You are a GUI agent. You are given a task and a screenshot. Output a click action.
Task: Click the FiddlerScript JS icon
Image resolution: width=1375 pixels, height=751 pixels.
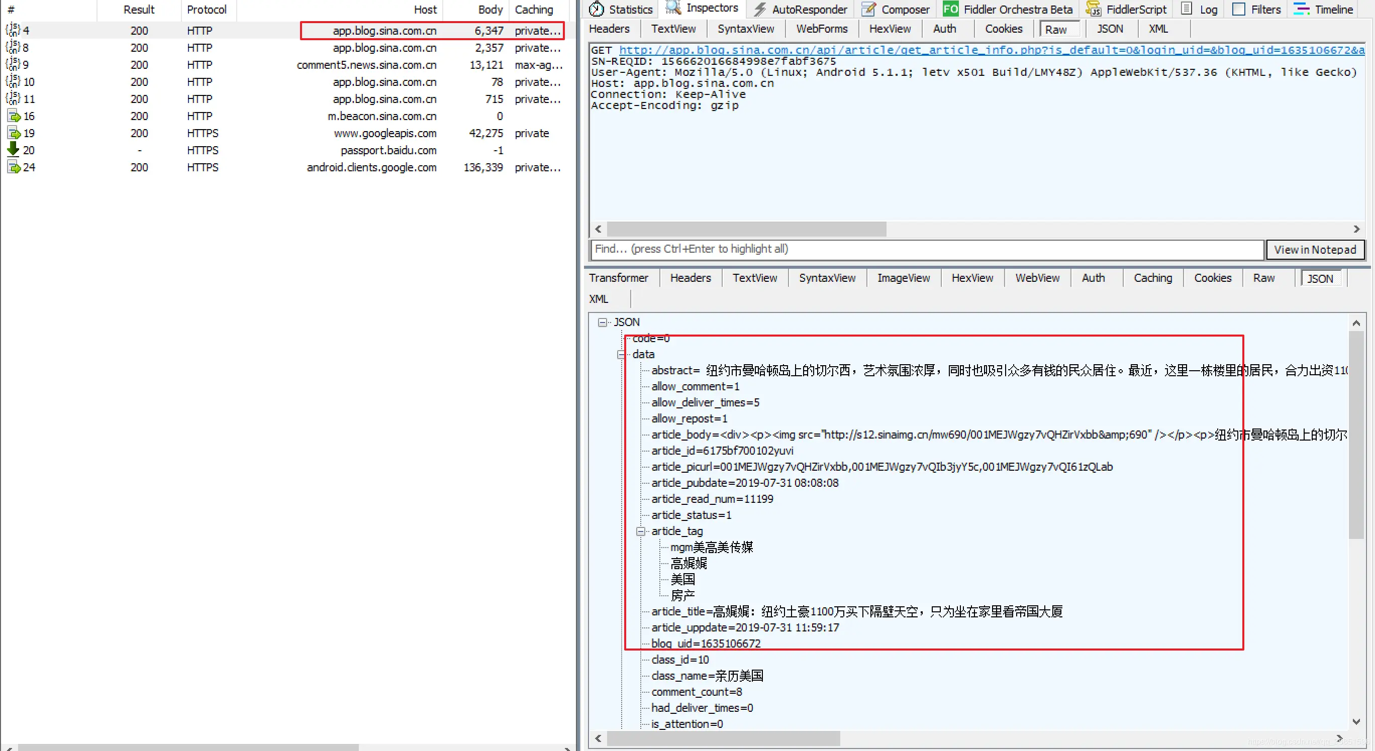click(x=1093, y=9)
